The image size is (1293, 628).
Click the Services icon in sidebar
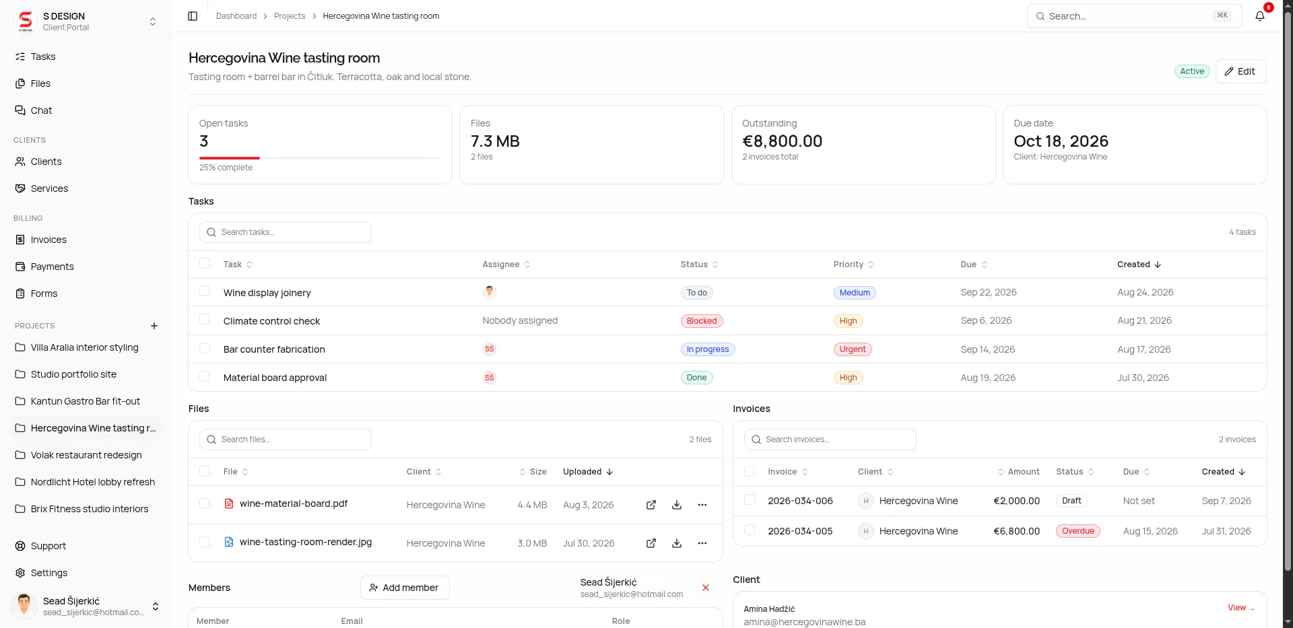click(20, 188)
